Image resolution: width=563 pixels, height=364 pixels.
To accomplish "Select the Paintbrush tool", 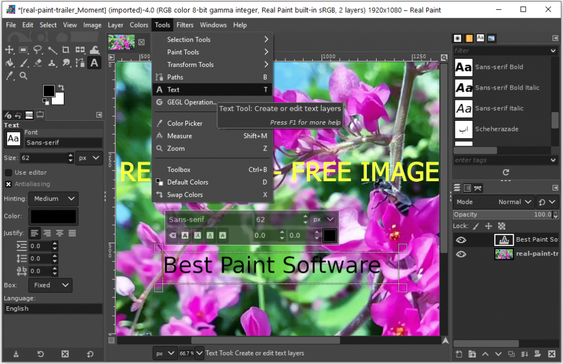I will [x=23, y=63].
